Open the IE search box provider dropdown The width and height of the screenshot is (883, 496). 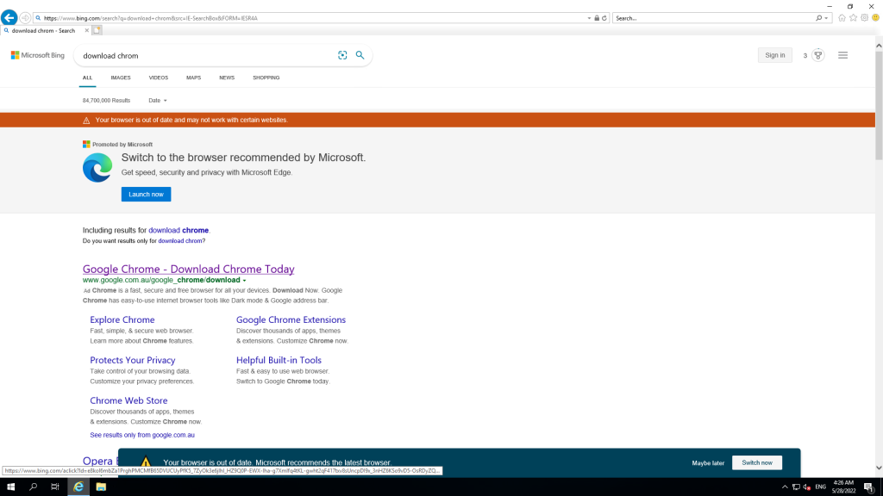click(x=827, y=18)
